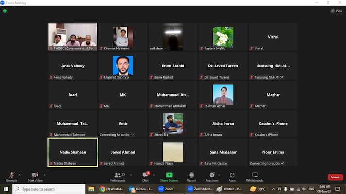Open the Chat panel
This screenshot has width=346, height=194.
(x=145, y=176)
